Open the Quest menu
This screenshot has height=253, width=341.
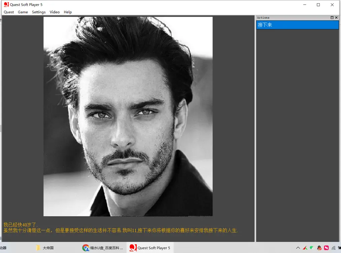tap(9, 12)
